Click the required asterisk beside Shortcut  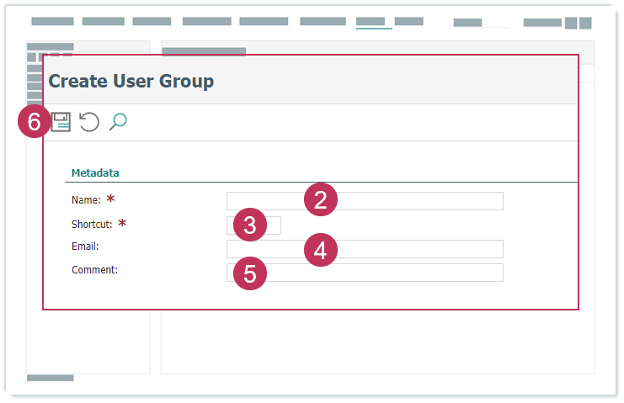click(x=121, y=224)
